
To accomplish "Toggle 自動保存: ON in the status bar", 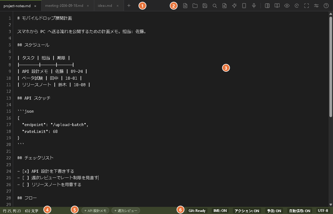I will [x=300, y=211].
